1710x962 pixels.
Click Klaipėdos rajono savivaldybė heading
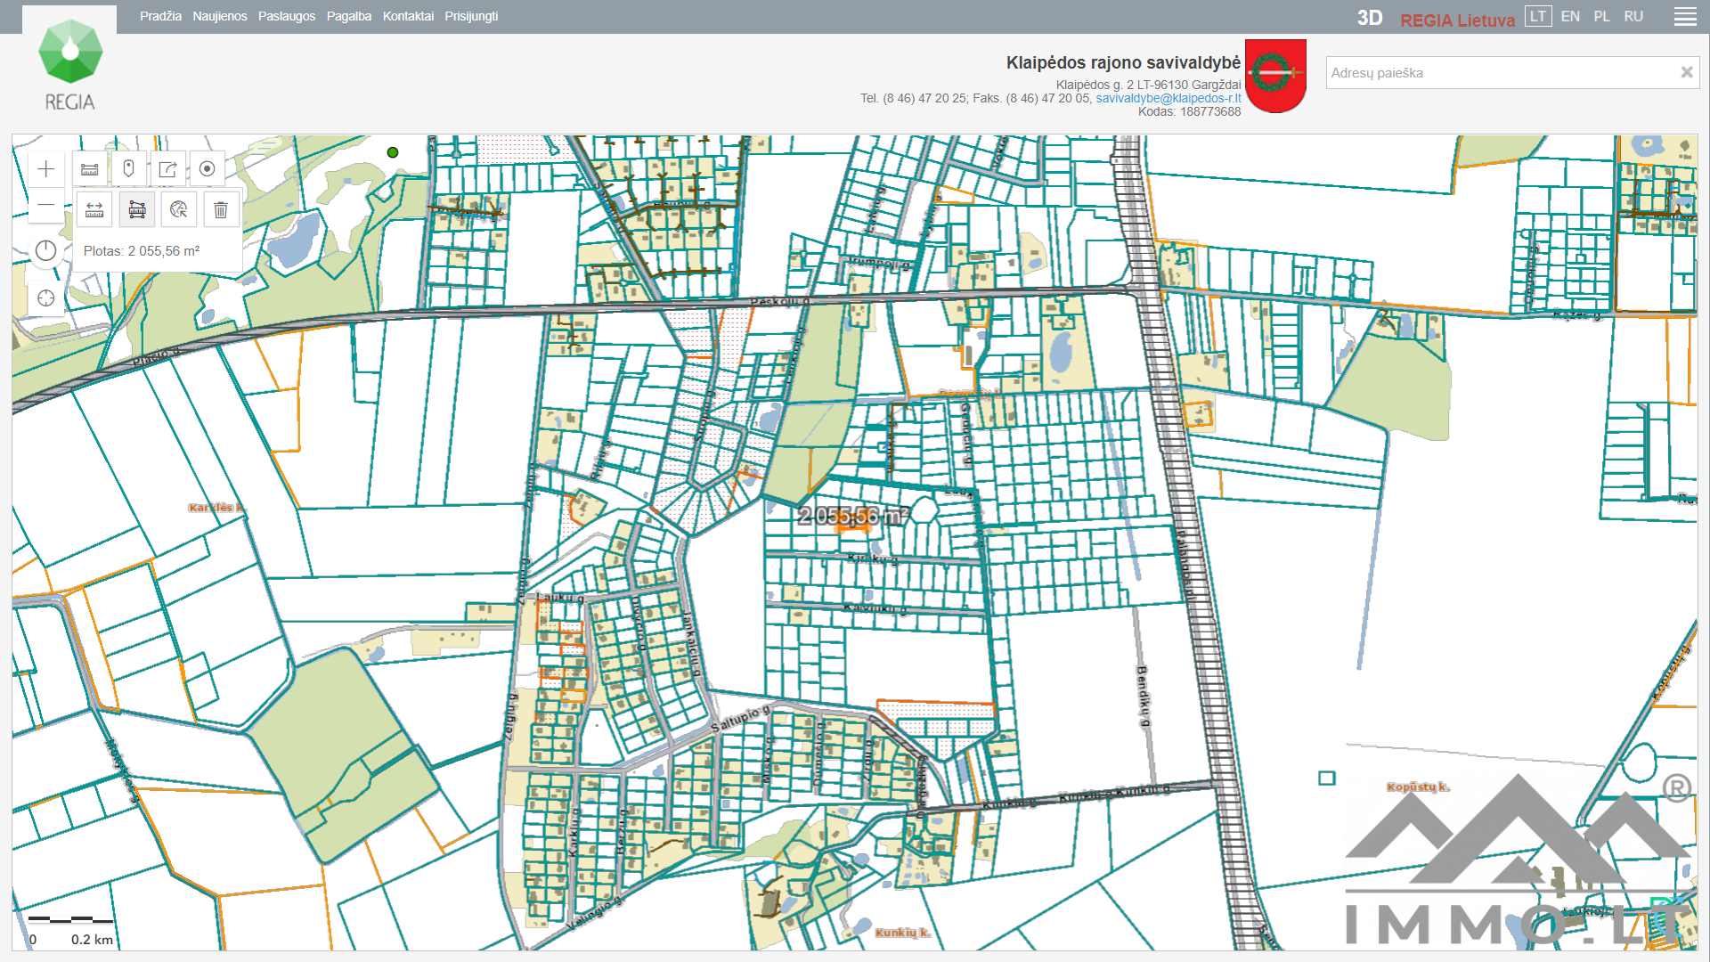[x=1123, y=62]
